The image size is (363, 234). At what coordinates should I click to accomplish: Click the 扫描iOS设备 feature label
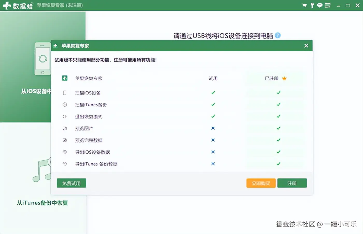pyautogui.click(x=88, y=93)
